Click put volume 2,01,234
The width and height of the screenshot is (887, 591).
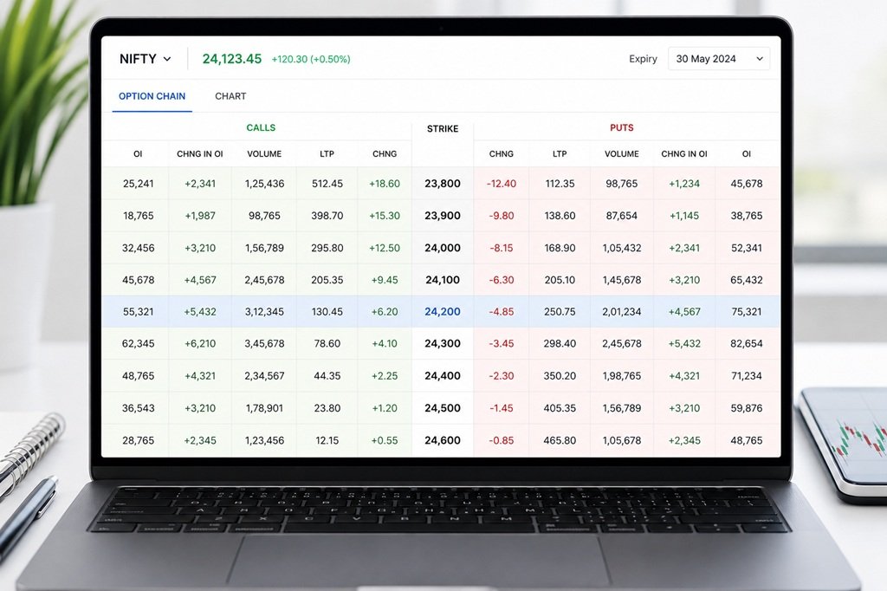coord(622,311)
